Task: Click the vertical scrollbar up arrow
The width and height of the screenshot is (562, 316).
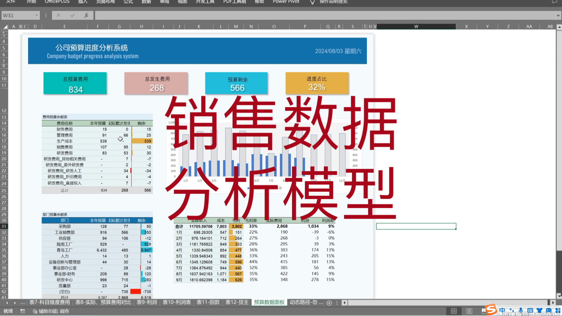Action: click(559, 27)
